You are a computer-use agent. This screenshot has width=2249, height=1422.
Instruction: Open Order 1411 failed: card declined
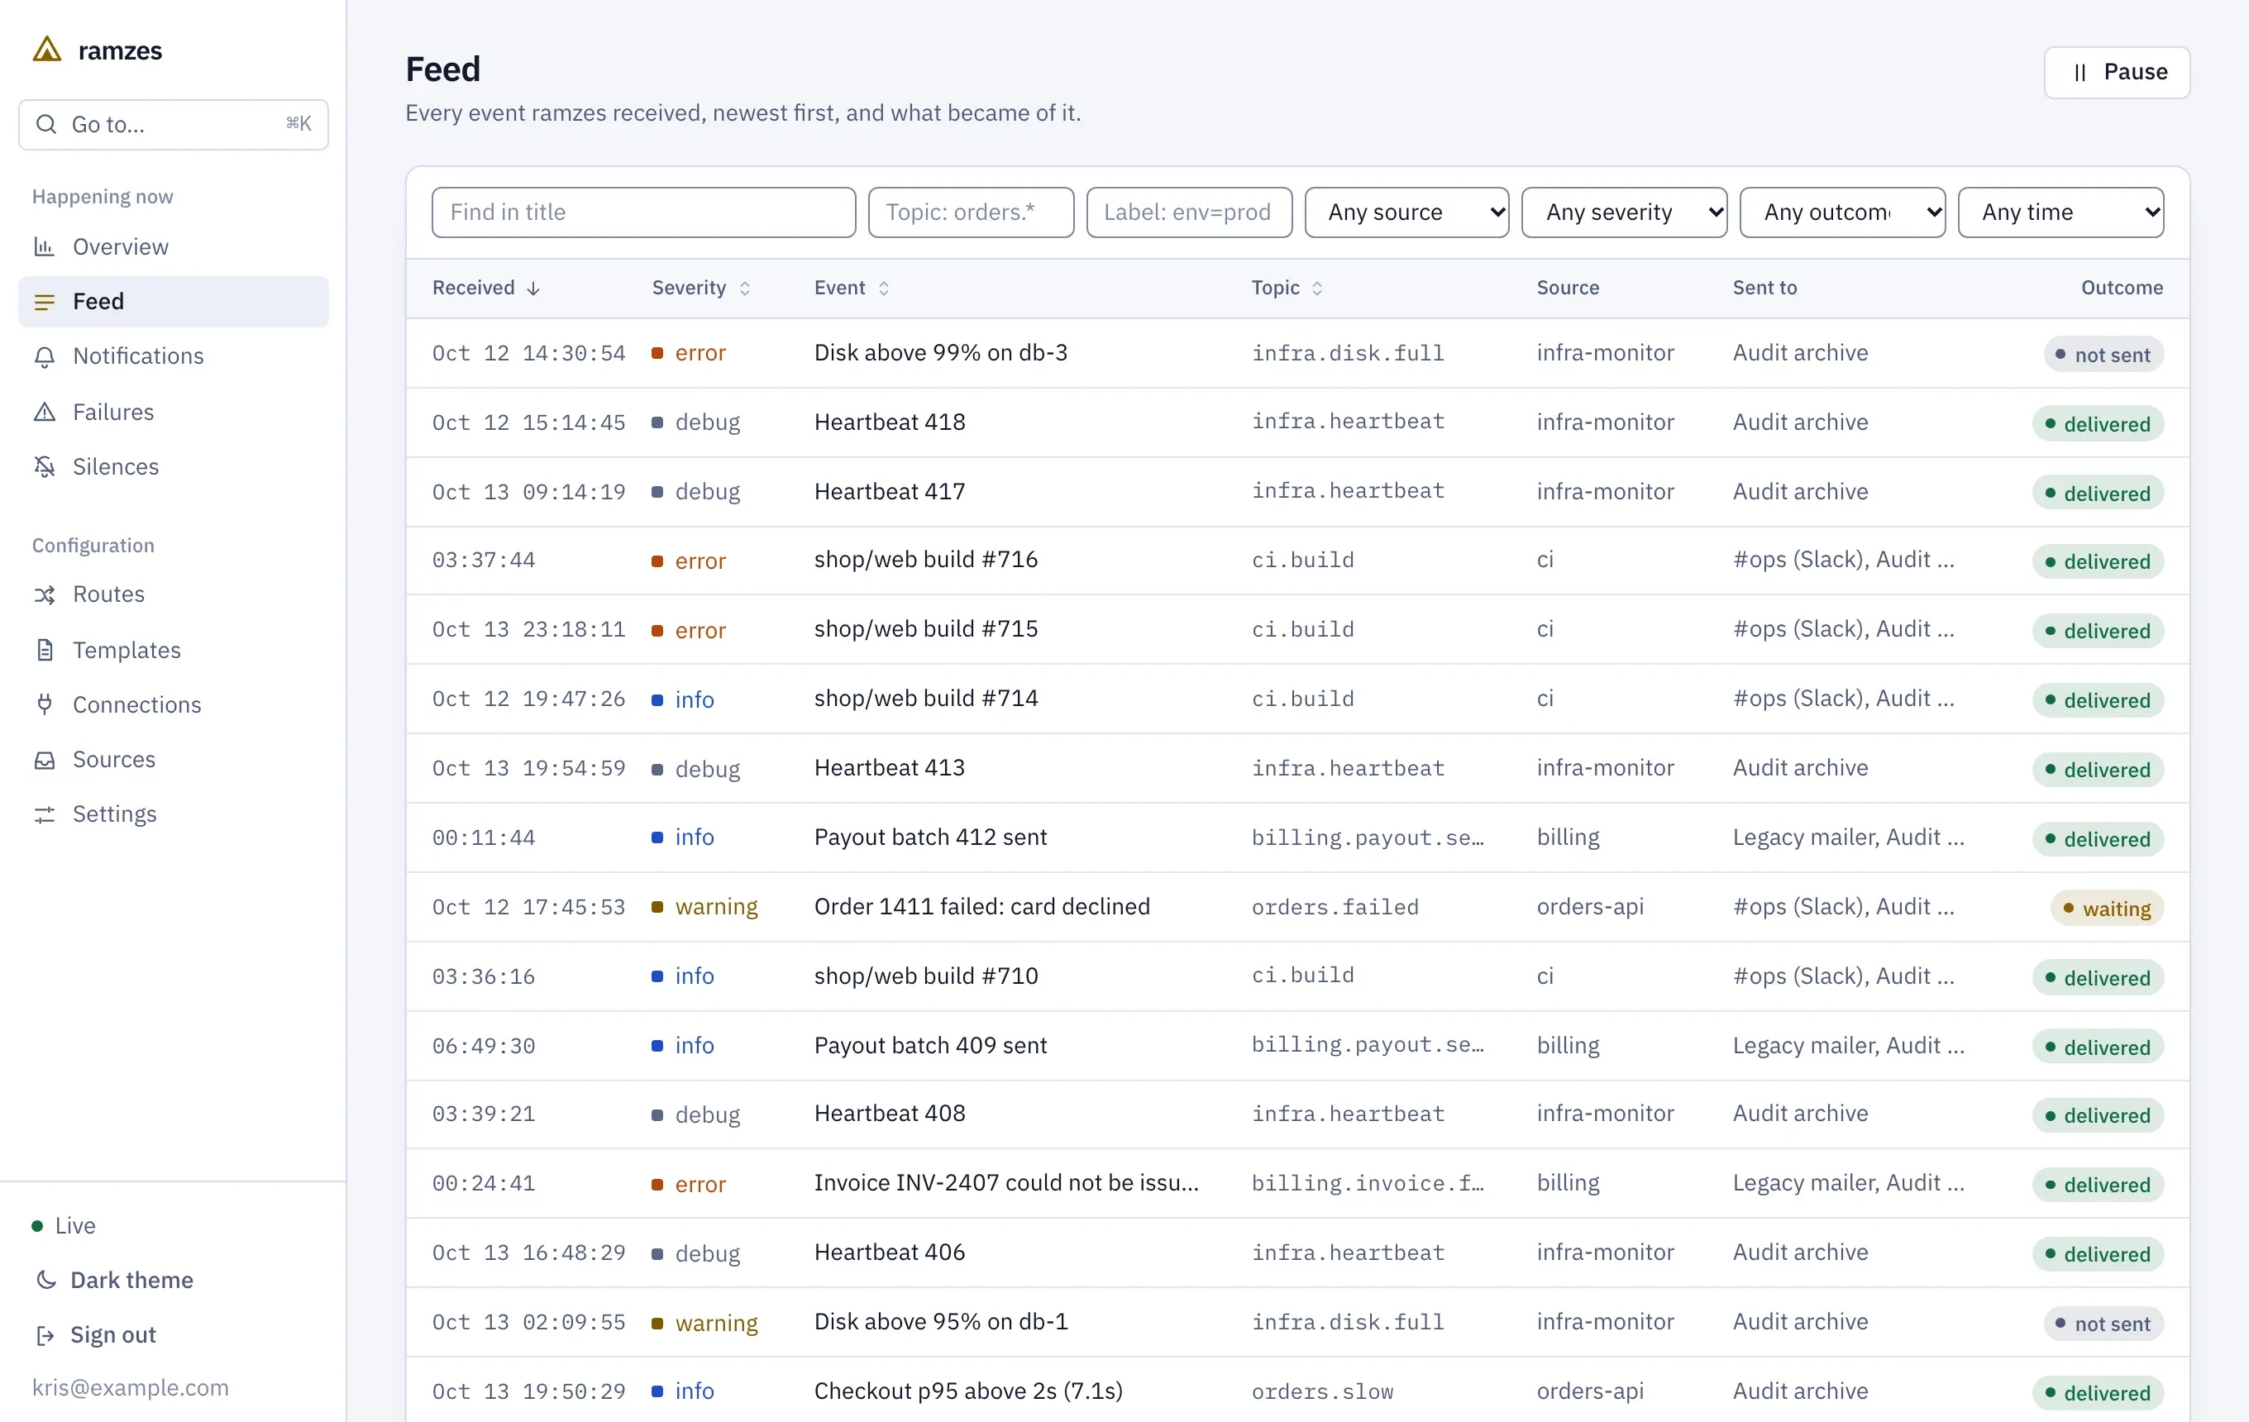pos(1297,908)
